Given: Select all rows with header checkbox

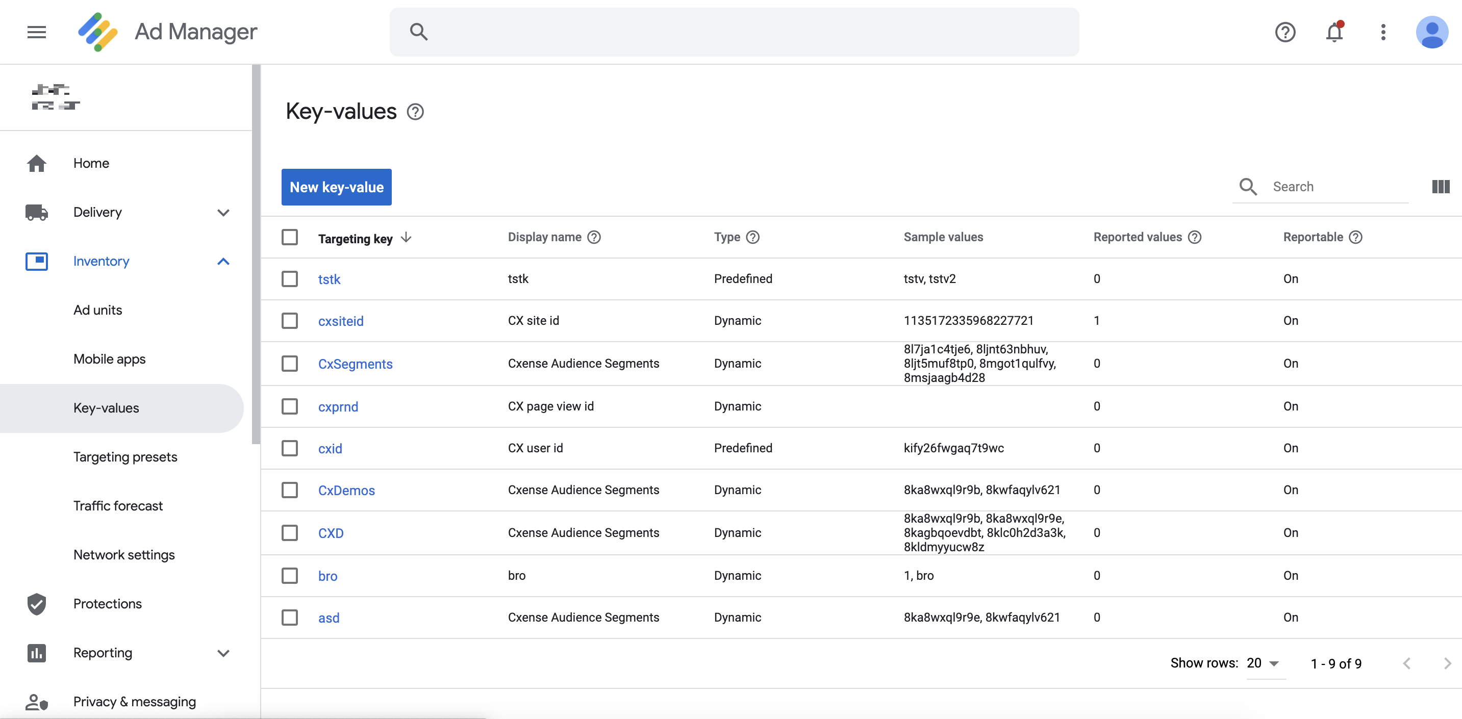Looking at the screenshot, I should [290, 237].
